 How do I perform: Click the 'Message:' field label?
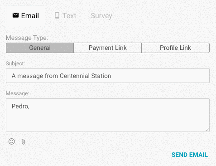pos(17,93)
